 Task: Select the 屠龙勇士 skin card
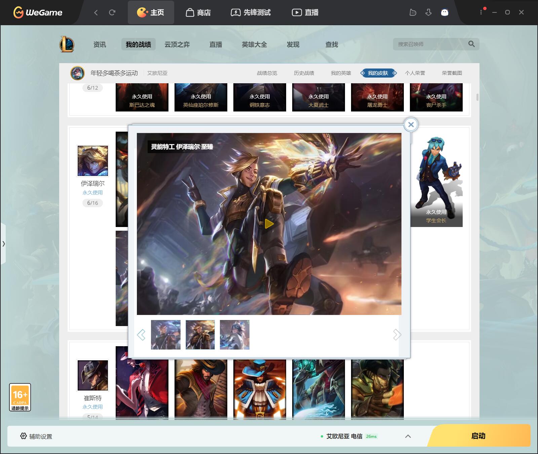377,97
